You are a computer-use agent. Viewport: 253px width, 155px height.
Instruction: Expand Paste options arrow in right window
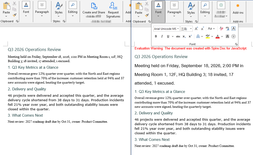138,17
